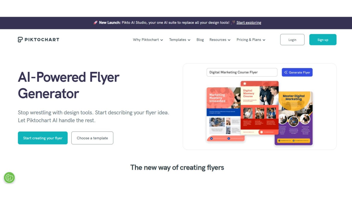Follow the Start exploring link
The height and width of the screenshot is (198, 352).
pyautogui.click(x=249, y=23)
